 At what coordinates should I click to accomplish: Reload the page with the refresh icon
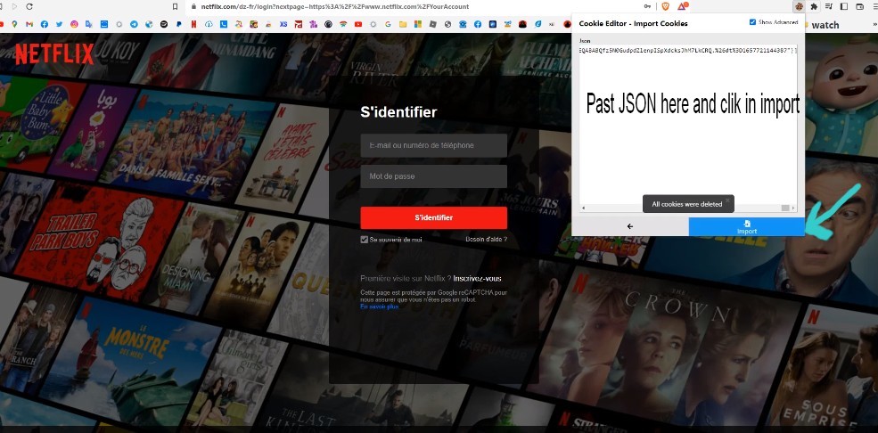[x=29, y=6]
